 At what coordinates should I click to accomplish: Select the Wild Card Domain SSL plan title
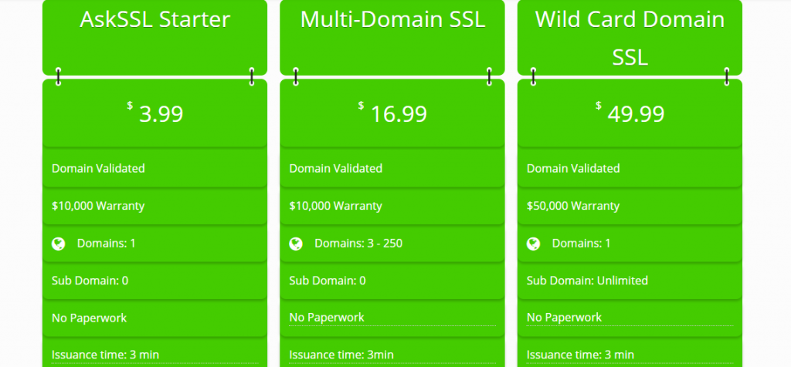630,39
